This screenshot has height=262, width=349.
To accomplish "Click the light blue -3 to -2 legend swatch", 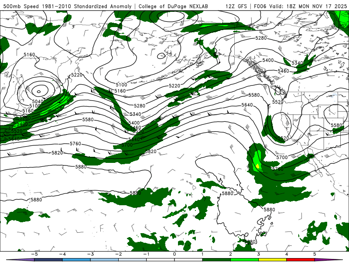I will [104, 260].
